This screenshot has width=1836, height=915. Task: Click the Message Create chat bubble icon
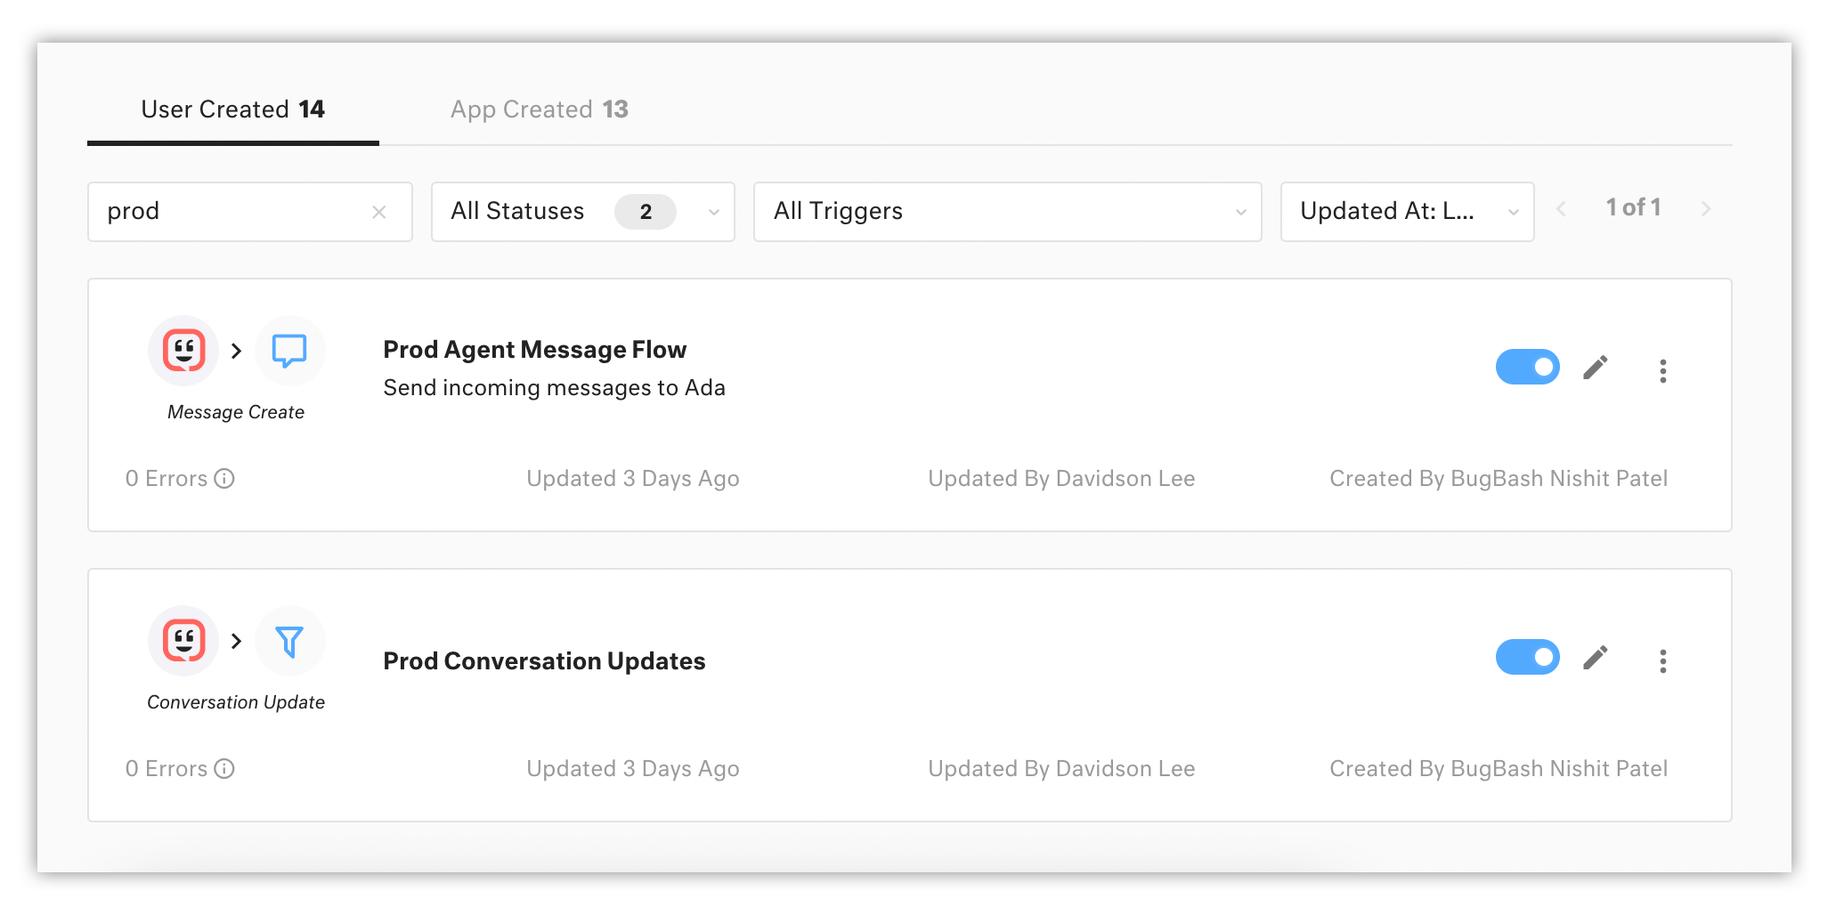[289, 351]
